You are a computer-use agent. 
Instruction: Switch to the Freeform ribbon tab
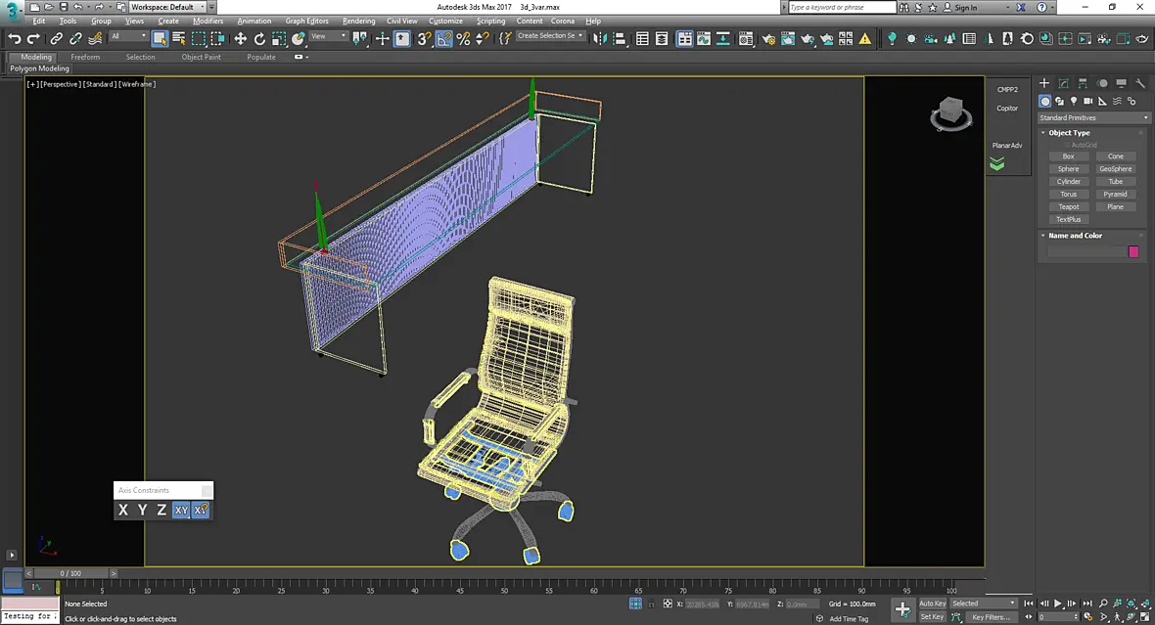tap(85, 57)
